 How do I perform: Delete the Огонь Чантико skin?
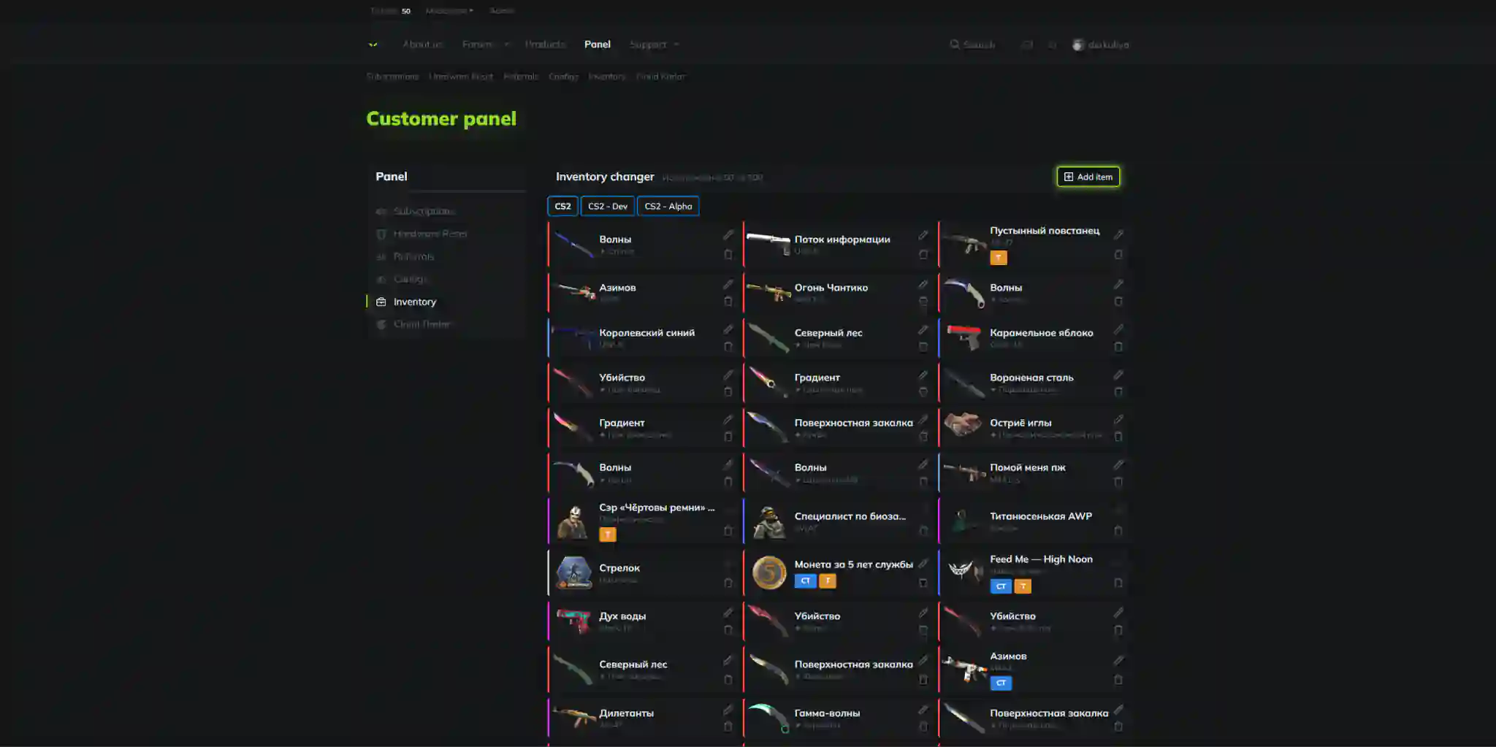923,302
